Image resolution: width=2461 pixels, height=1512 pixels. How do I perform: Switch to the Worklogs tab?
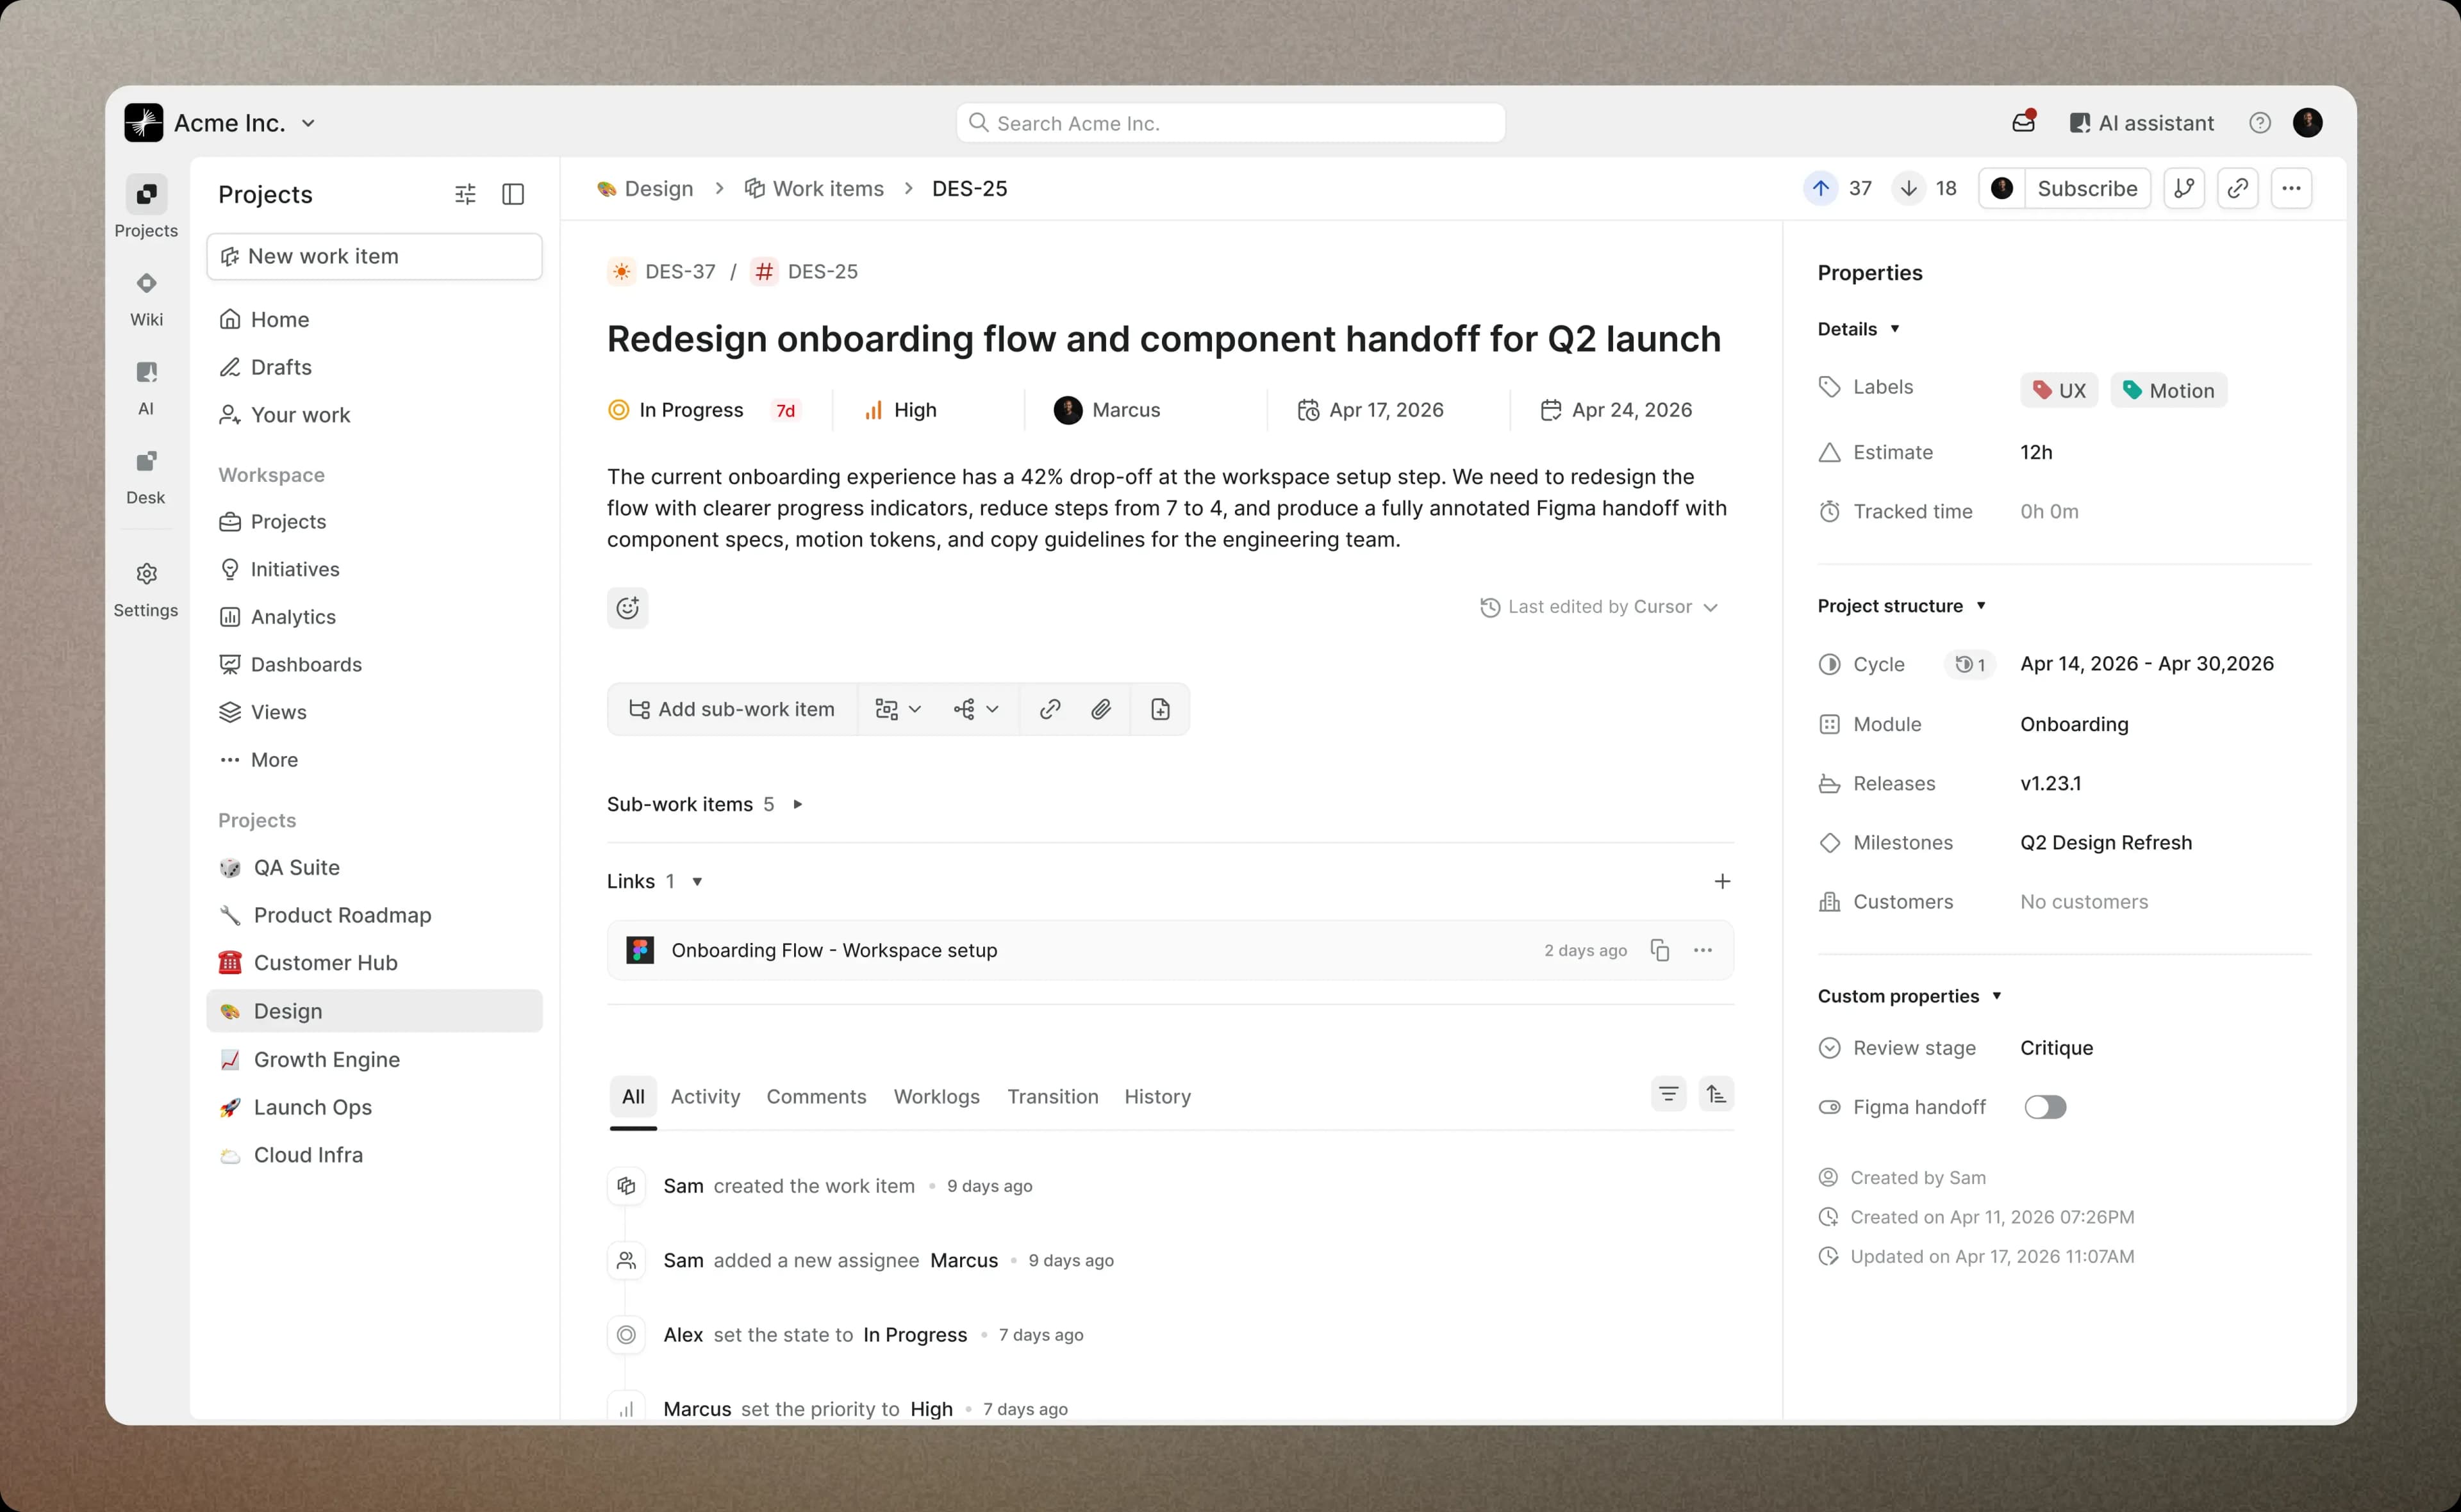[936, 1097]
